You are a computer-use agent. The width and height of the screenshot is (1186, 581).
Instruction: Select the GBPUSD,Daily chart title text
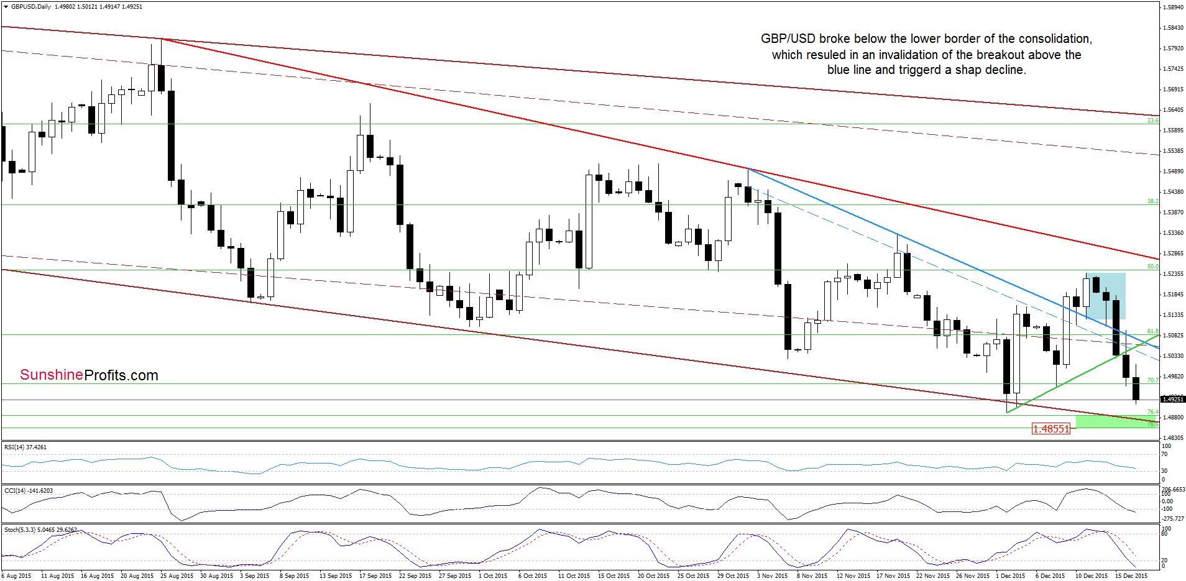pos(31,7)
